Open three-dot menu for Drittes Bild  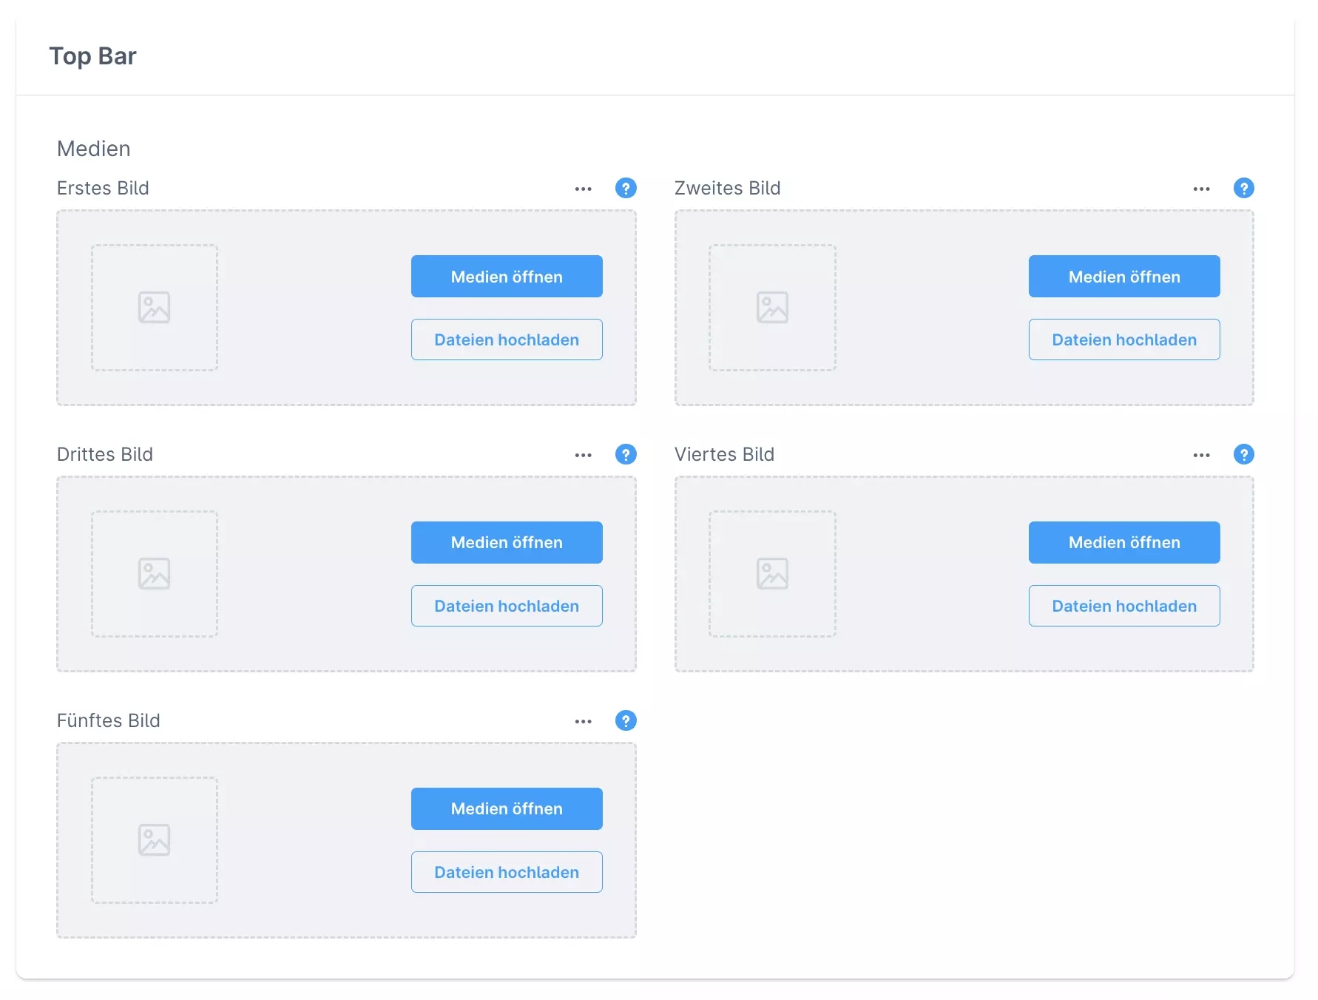point(584,456)
